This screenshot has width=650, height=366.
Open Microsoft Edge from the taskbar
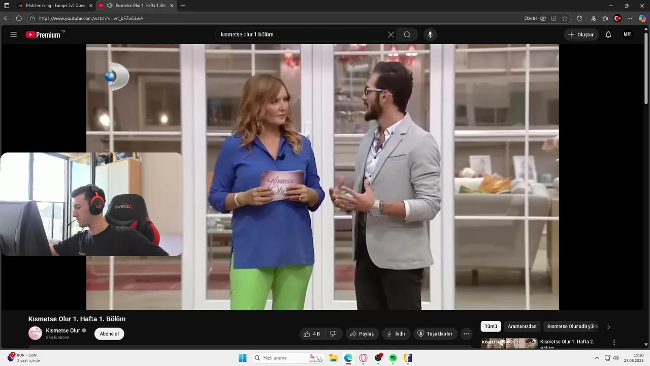[348, 358]
